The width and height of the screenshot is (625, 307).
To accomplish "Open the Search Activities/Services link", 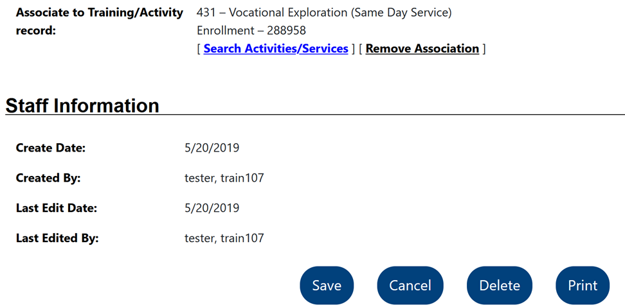I will coord(276,49).
